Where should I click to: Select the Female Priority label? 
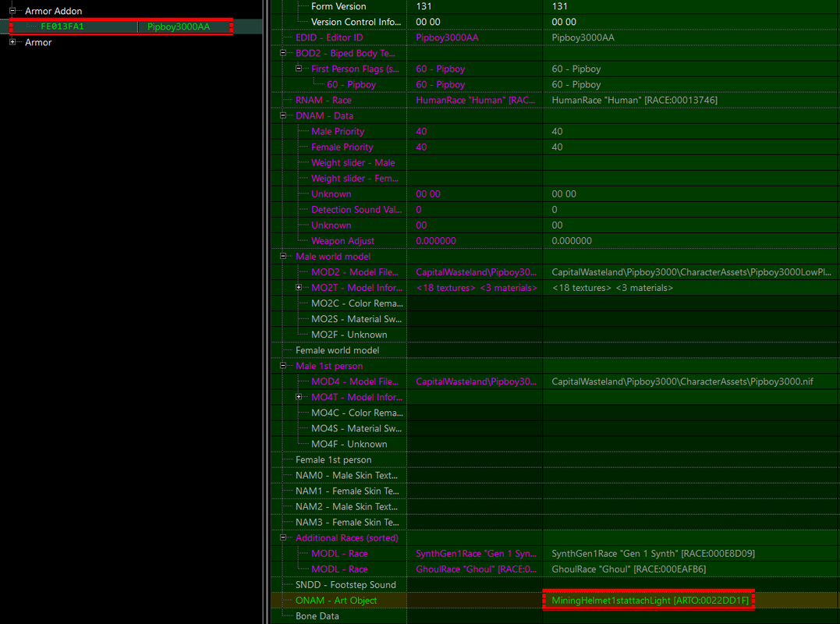(342, 147)
